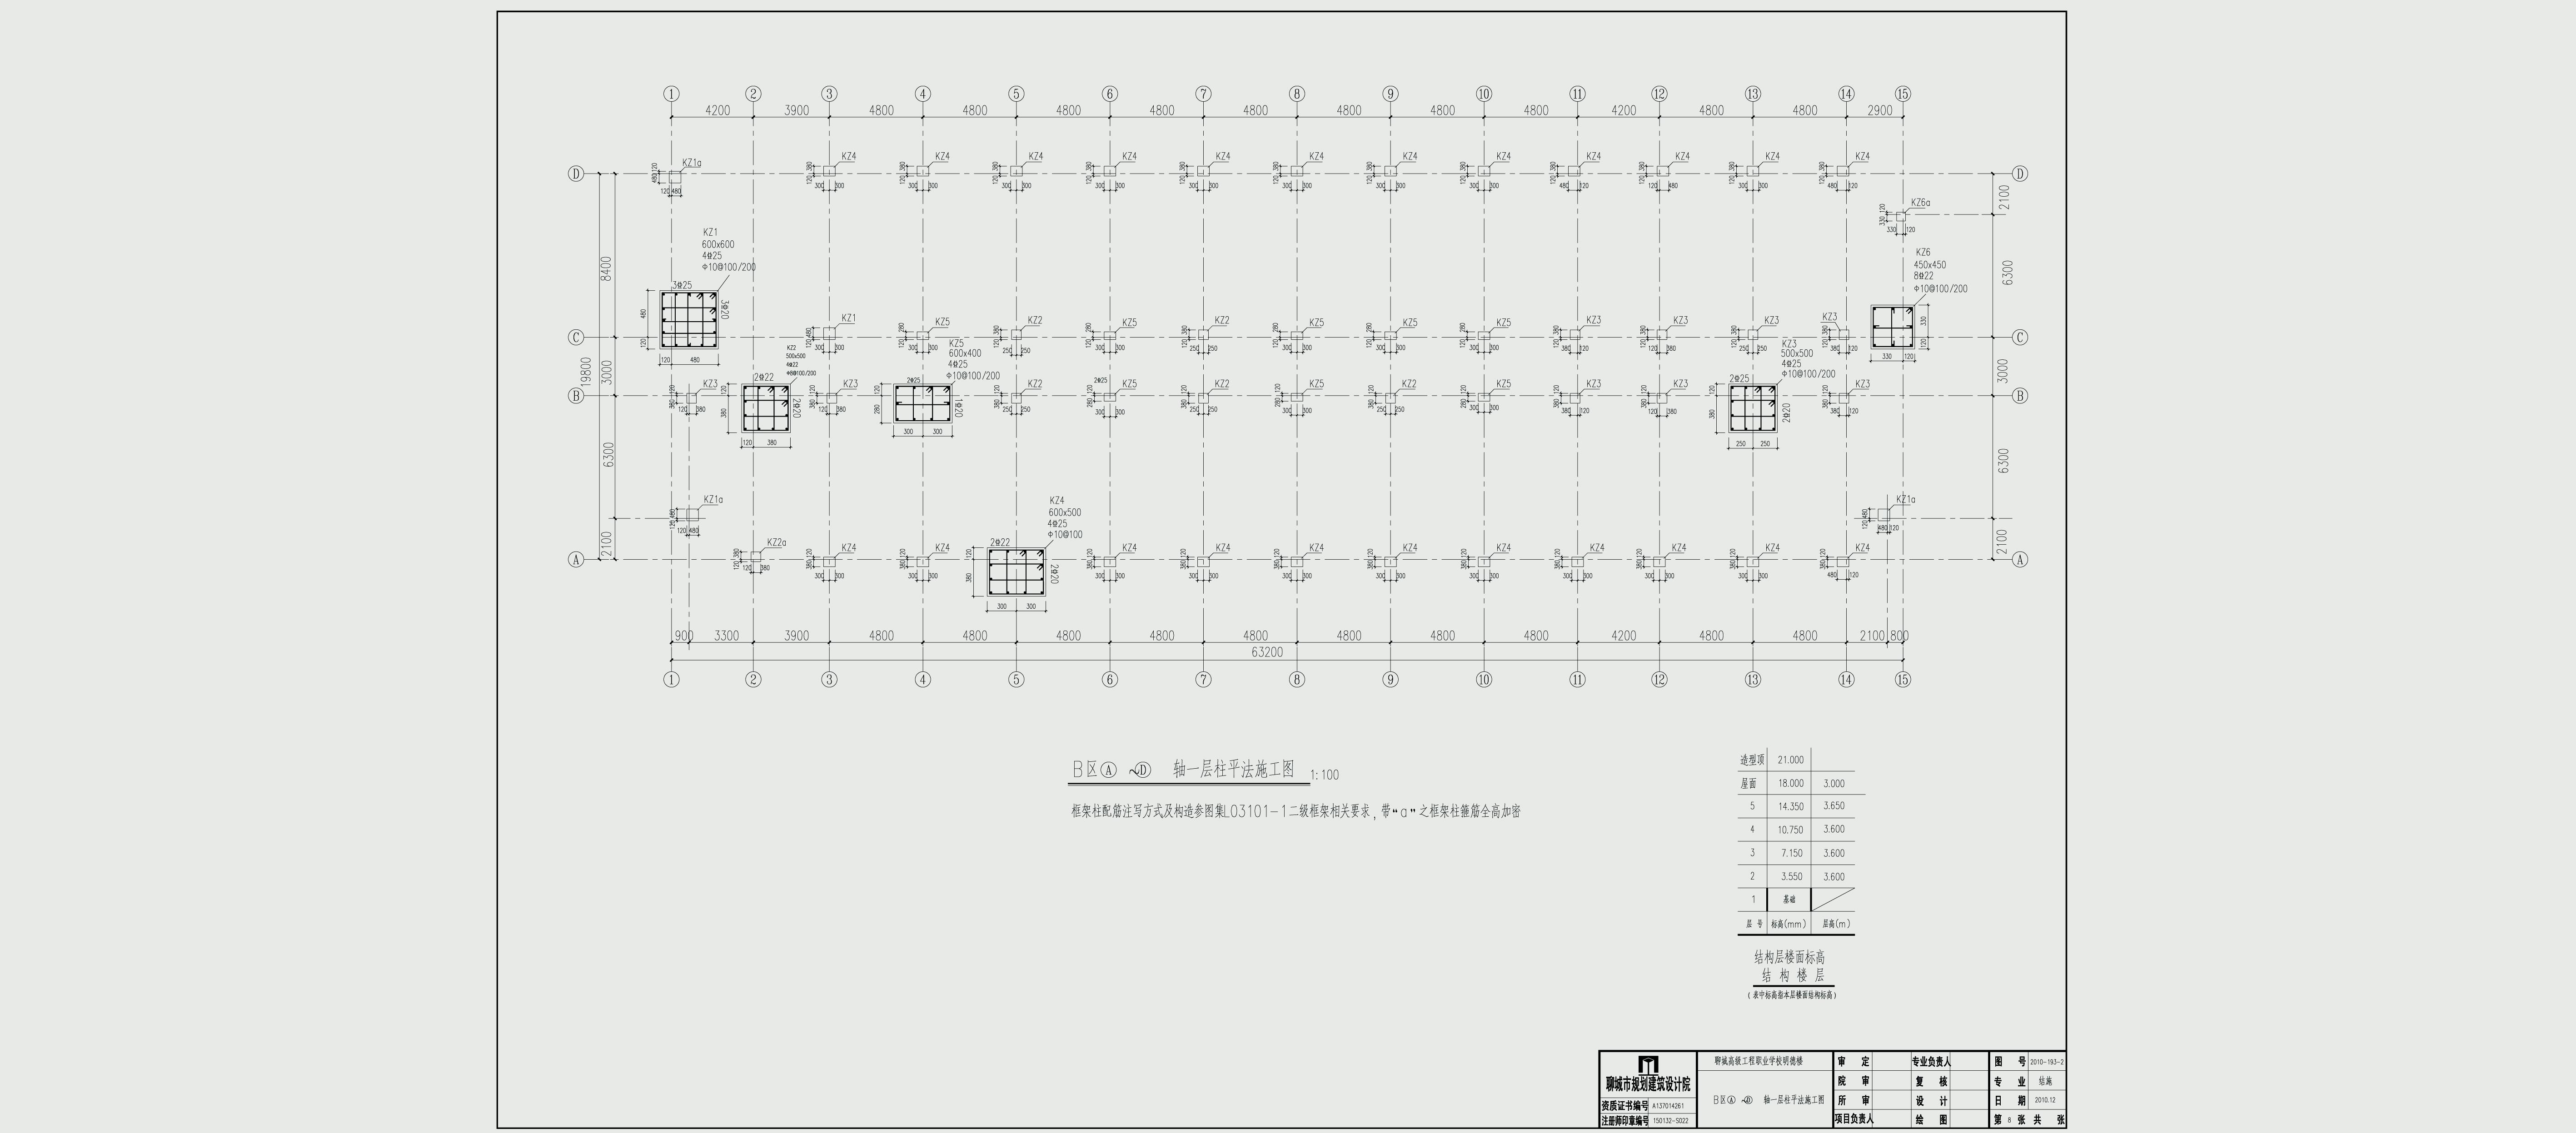Click the date value '2010.12'

tap(2045, 1100)
